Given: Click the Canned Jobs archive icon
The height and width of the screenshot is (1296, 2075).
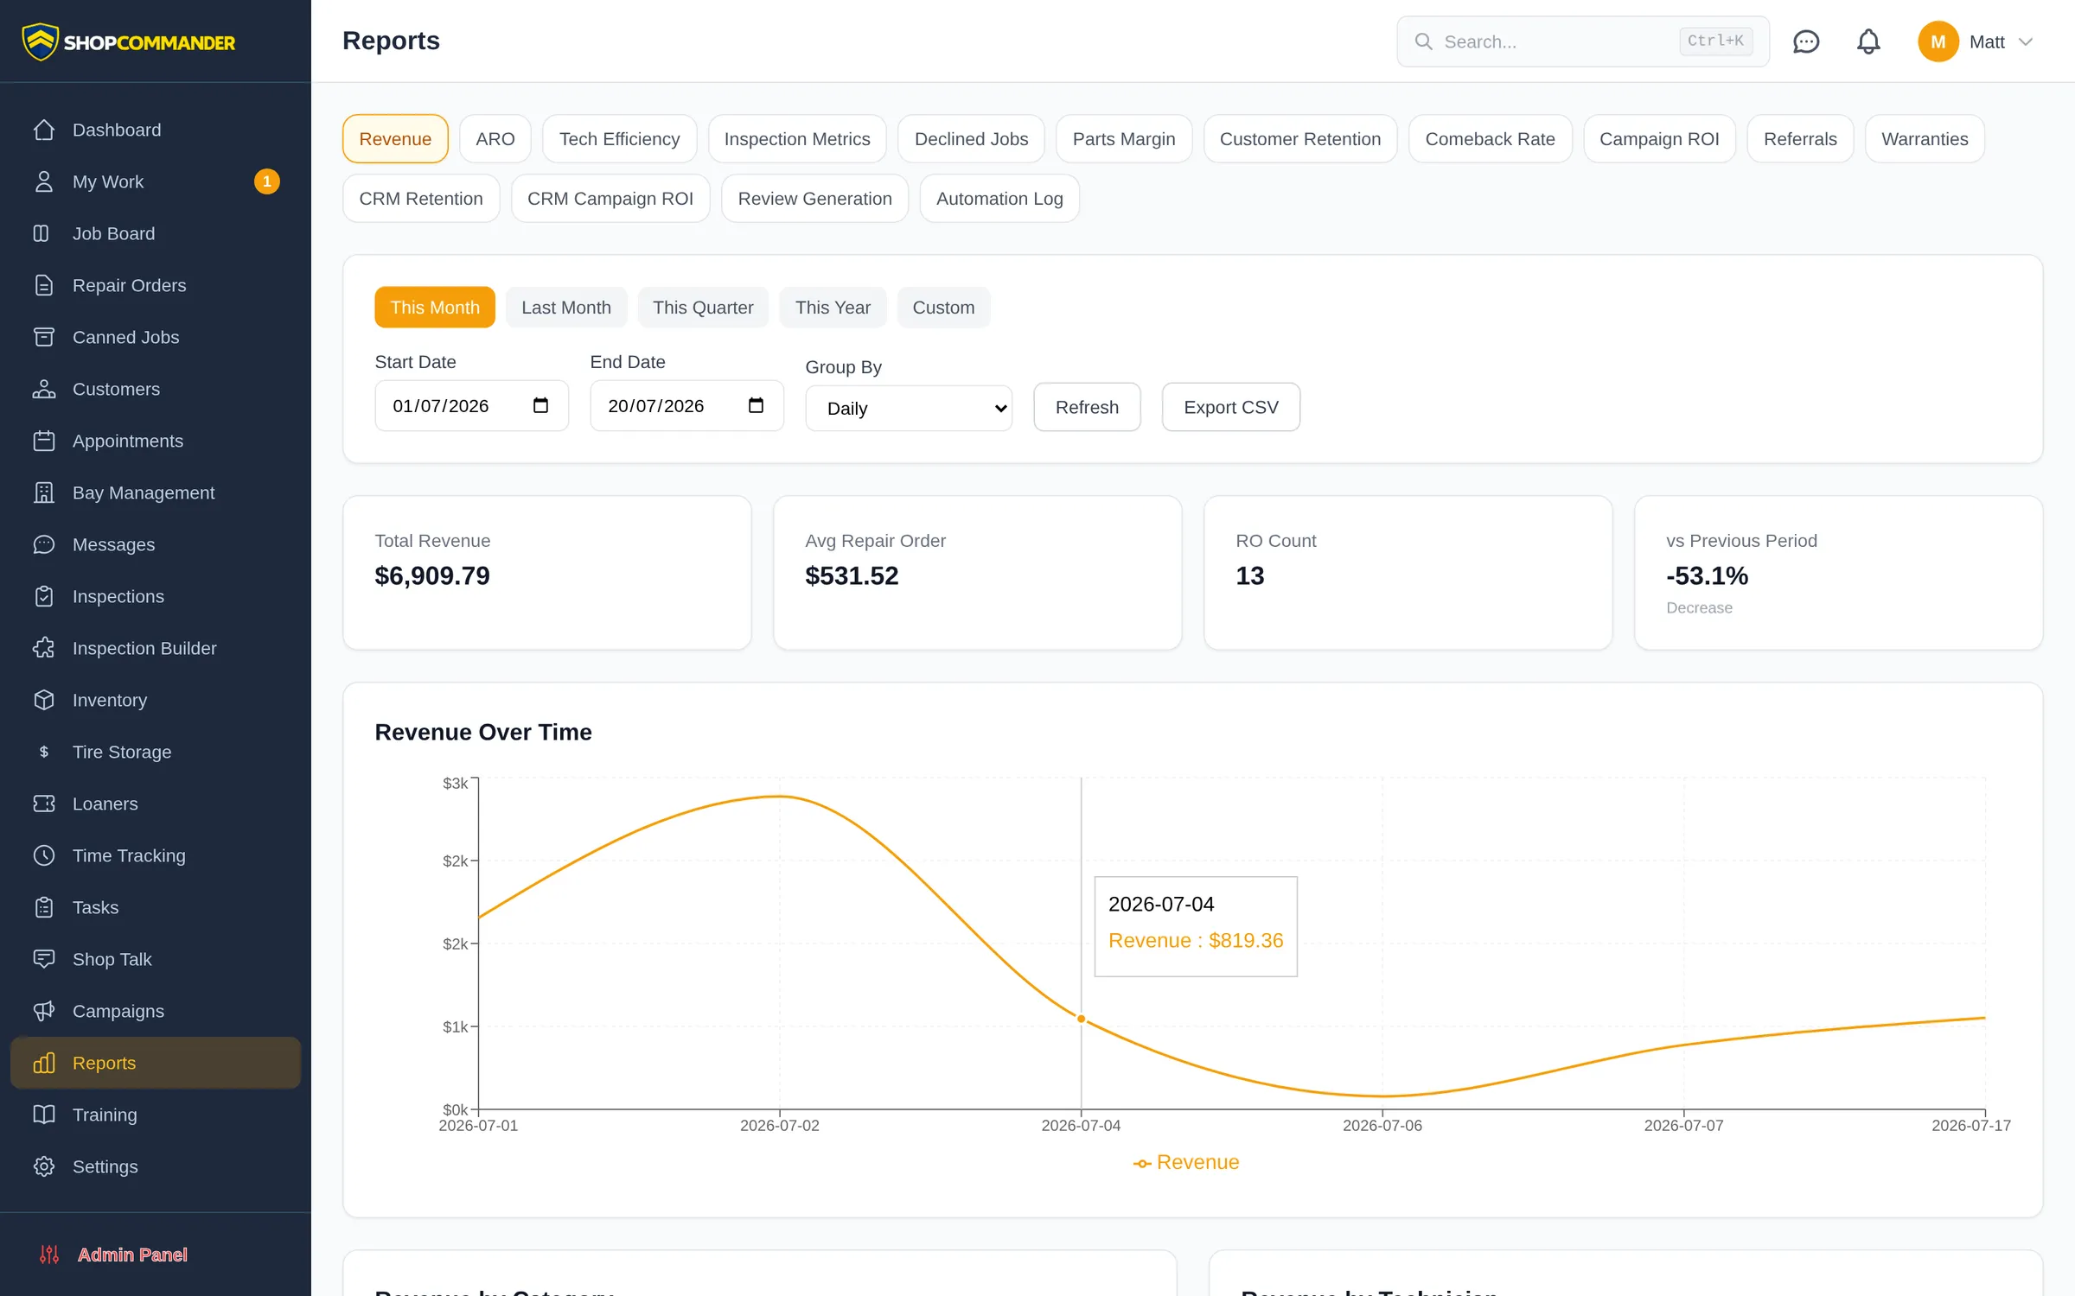Looking at the screenshot, I should pyautogui.click(x=44, y=337).
